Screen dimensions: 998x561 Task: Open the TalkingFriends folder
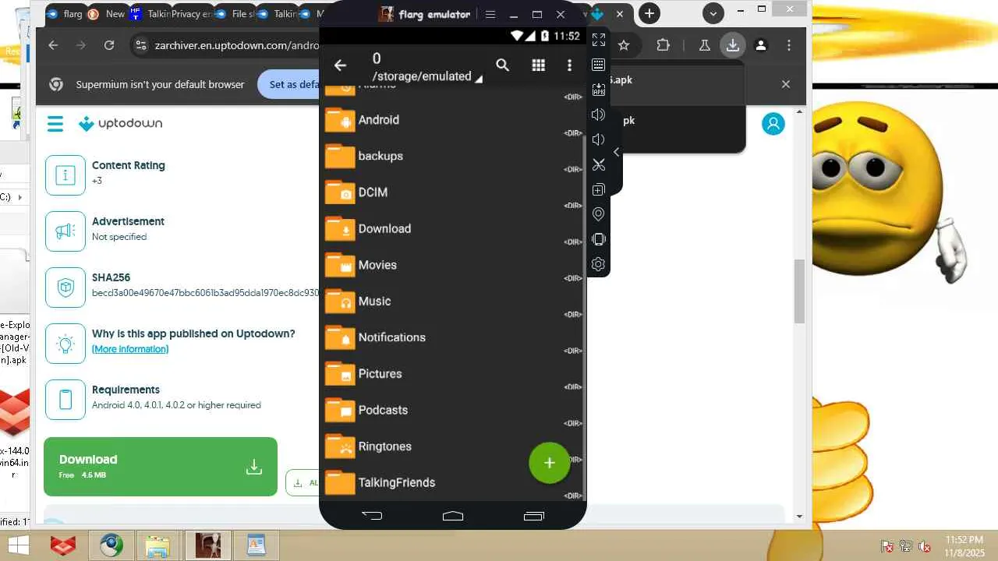454,483
